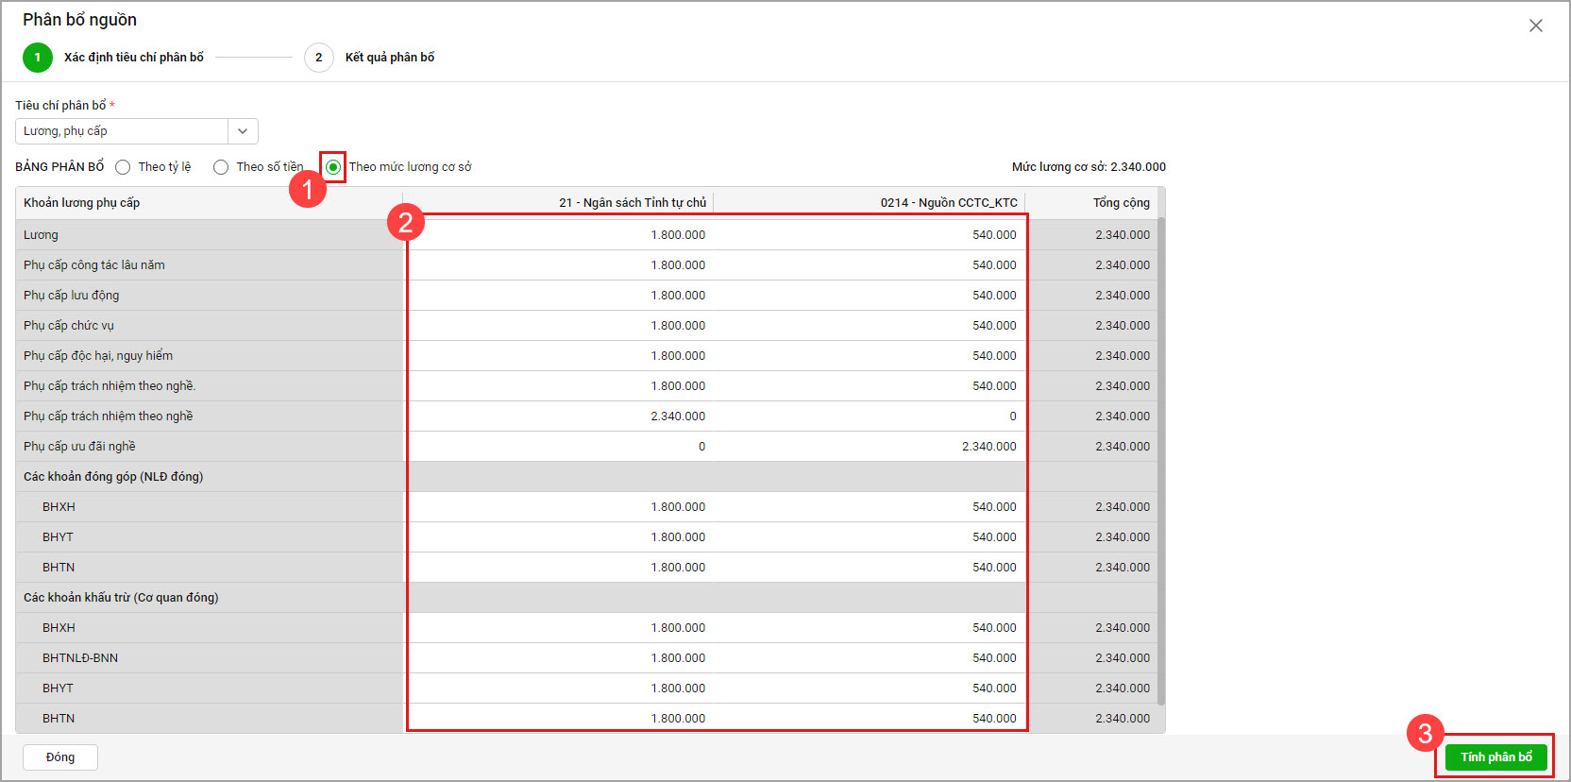Select the Các khoản khấu trừ group row
This screenshot has width=1571, height=782.
click(121, 598)
